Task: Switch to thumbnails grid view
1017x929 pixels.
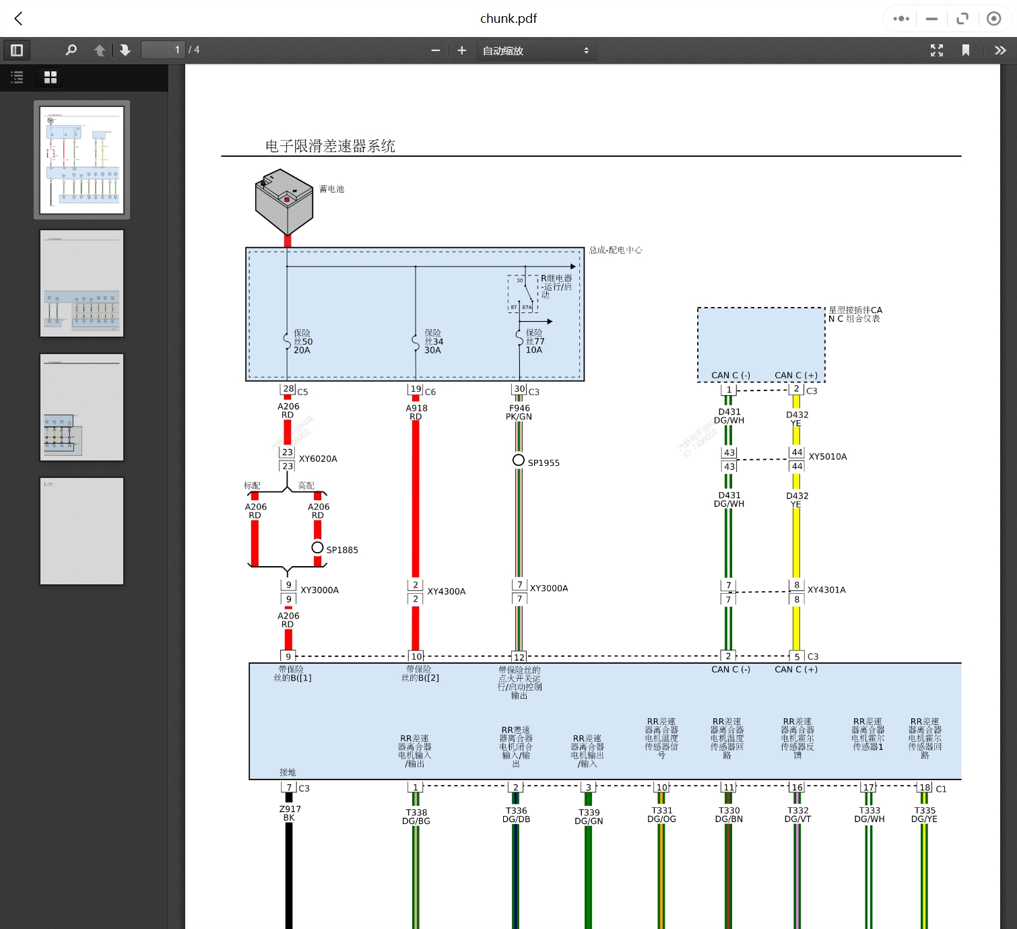Action: 51,77
